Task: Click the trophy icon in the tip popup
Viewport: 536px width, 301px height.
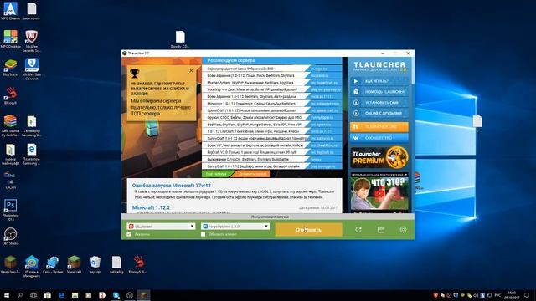Action: [x=135, y=73]
